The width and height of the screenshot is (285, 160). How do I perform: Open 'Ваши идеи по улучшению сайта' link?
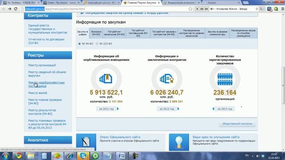pos(216,137)
